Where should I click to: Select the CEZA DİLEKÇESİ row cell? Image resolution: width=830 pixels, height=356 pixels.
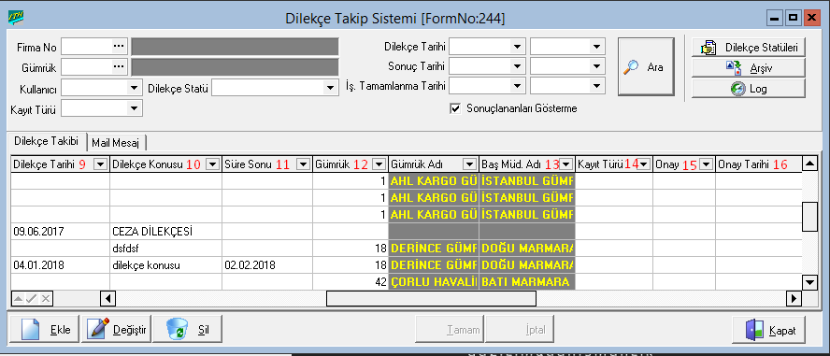pos(165,231)
